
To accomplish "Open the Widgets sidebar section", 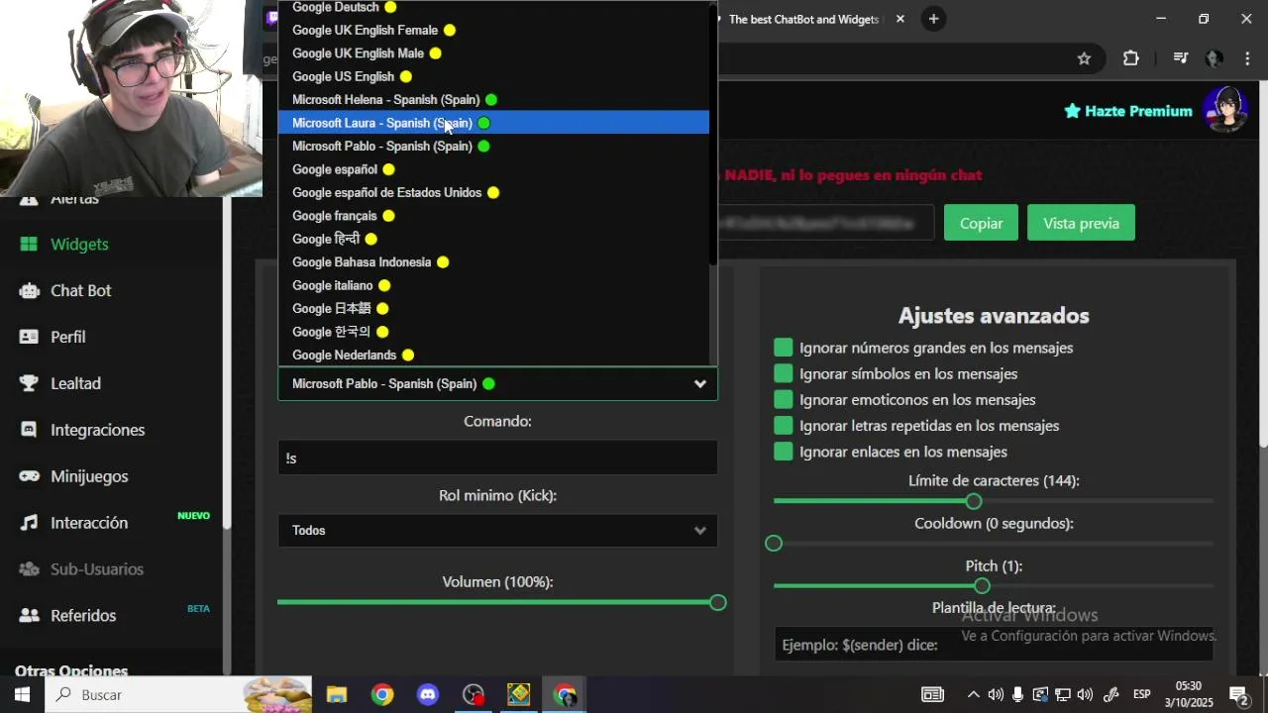I will tap(79, 244).
